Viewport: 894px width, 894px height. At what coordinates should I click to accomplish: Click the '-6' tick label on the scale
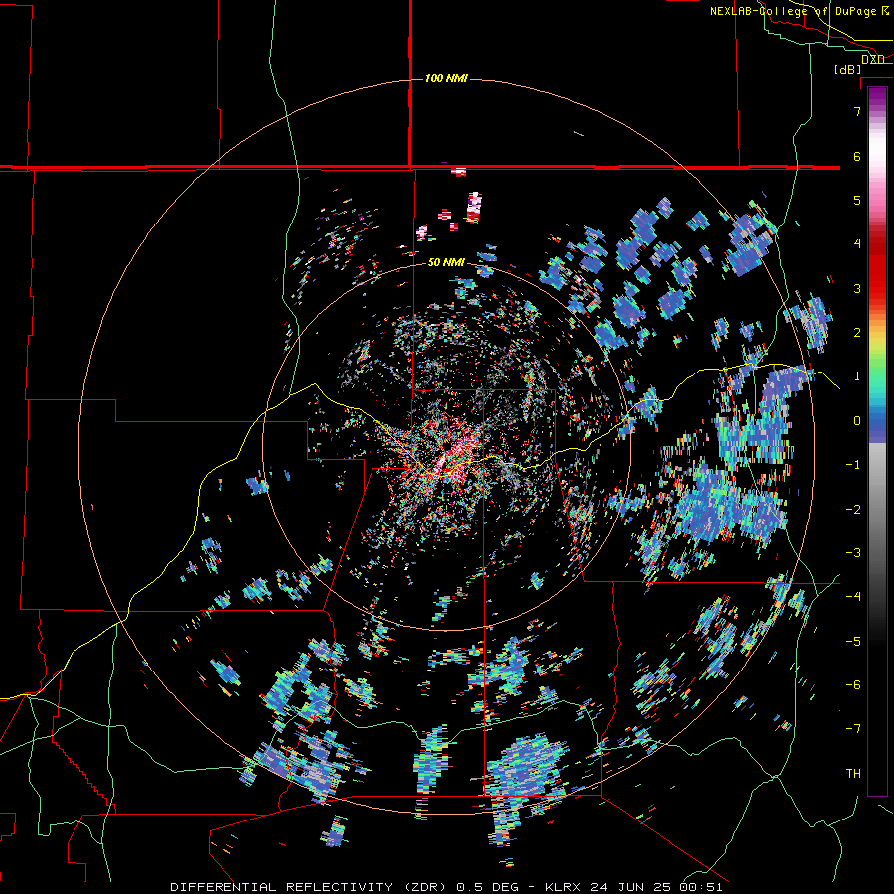(853, 685)
